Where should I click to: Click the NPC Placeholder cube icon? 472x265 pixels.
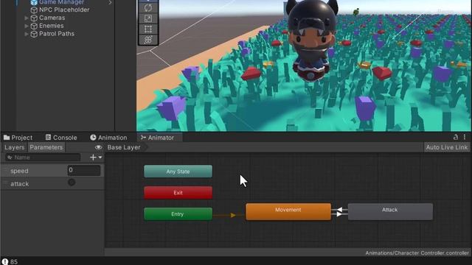coord(34,10)
